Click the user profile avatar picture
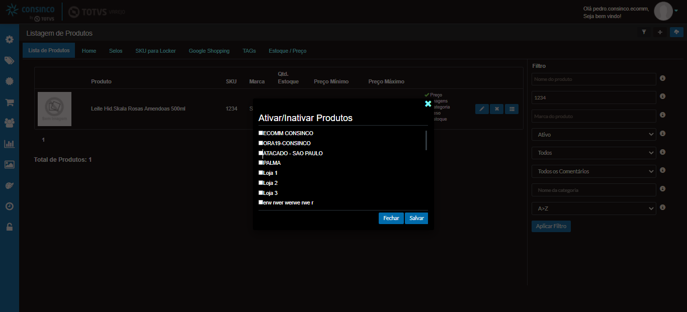Image resolution: width=687 pixels, height=312 pixels. (x=663, y=11)
